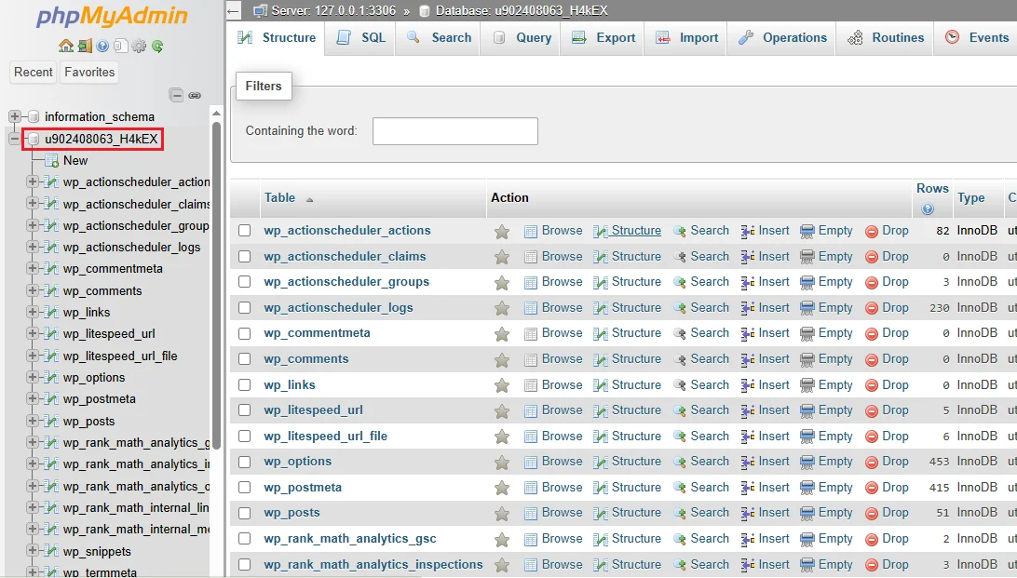Expand wp_actionscheduler_logs in sidebar tree
Viewport: 1017px width, 578px height.
pos(32,247)
